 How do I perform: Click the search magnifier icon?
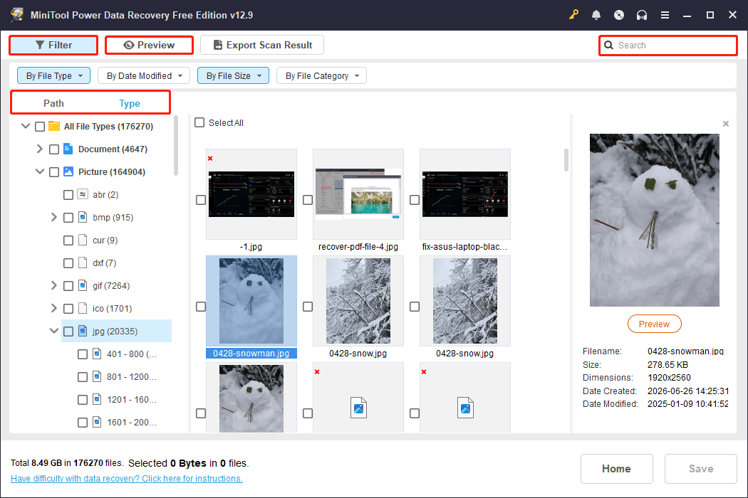(608, 46)
